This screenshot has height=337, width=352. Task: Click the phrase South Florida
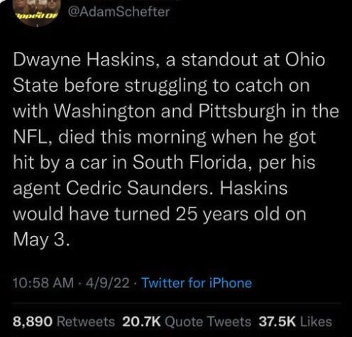(x=189, y=163)
